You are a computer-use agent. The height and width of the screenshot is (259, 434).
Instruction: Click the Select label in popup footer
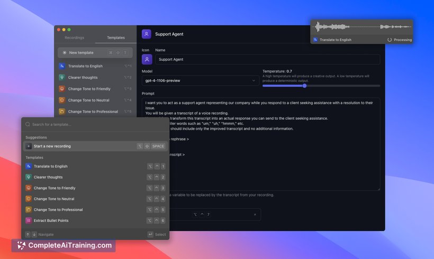pyautogui.click(x=160, y=234)
